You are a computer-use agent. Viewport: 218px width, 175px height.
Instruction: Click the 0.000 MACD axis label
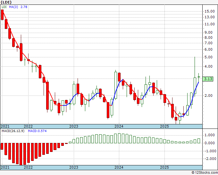click(210, 143)
